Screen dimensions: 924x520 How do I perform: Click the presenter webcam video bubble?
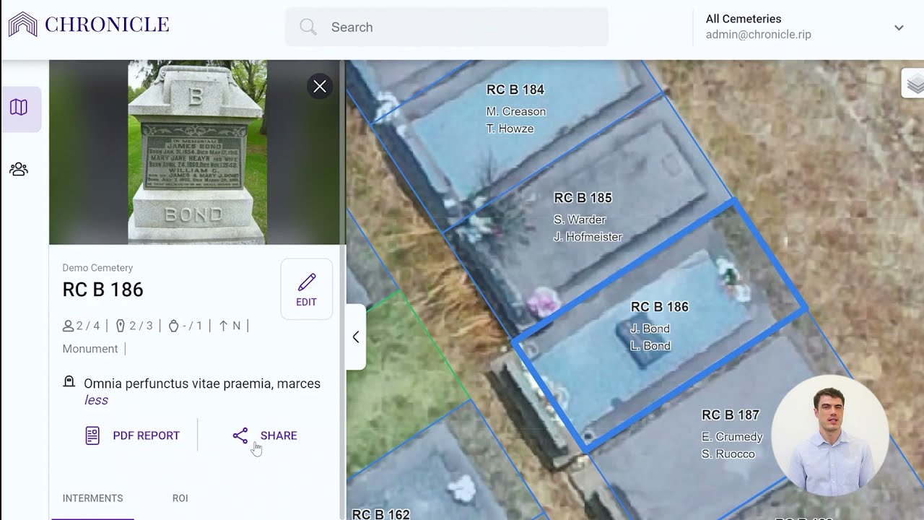pyautogui.click(x=829, y=434)
